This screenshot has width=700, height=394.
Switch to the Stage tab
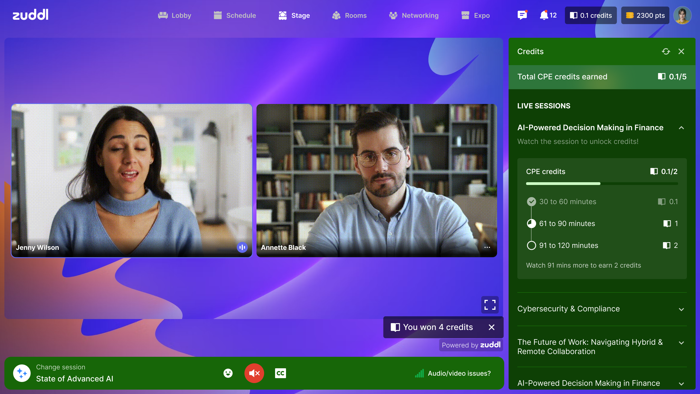click(294, 15)
